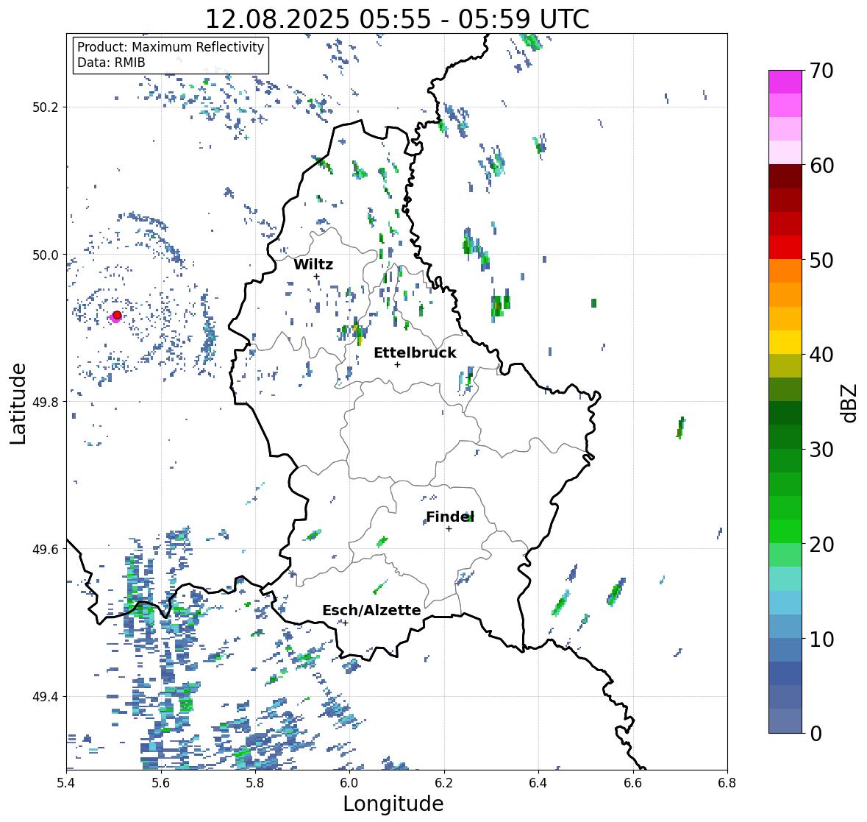The height and width of the screenshot is (822, 867).
Task: Click the plus marker below Wiltz
Action: point(316,277)
